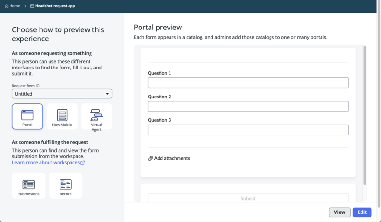Click the portal preview vertical scrollbar

(365, 115)
